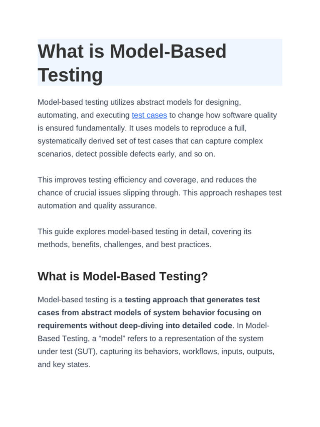Screen dimensions: 320x427
Task: Click the paragraph starting "This improves testing efficiency"
Action: pyautogui.click(x=147, y=180)
